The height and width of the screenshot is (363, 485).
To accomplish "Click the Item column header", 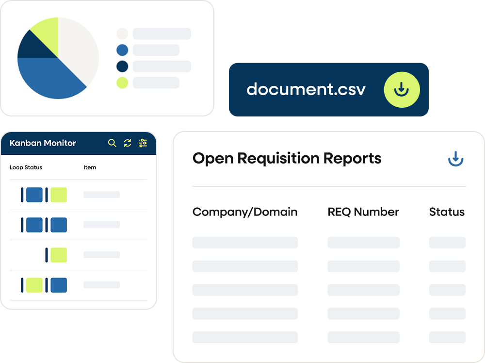I will 90,167.
